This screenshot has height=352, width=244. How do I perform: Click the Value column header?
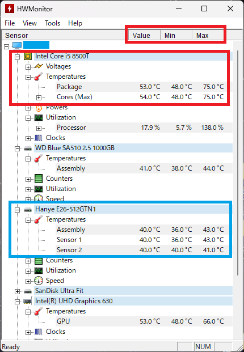[x=145, y=36]
